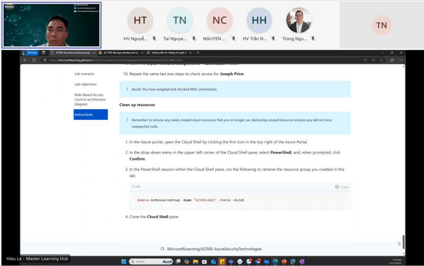Open the zoom magnifier in the address bar
424x266 pixels.
click(365, 60)
